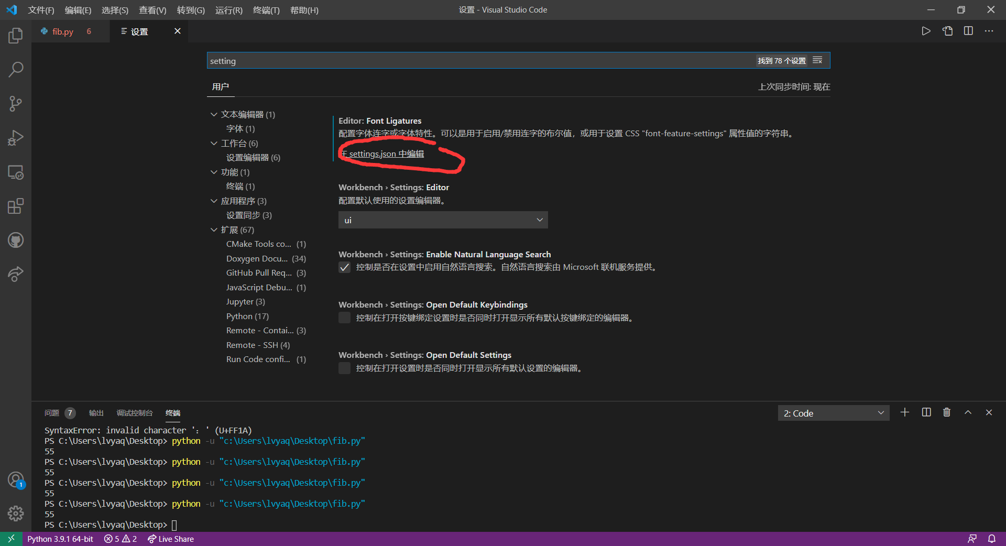The height and width of the screenshot is (546, 1006).
Task: Run code with the play icon
Action: (926, 31)
